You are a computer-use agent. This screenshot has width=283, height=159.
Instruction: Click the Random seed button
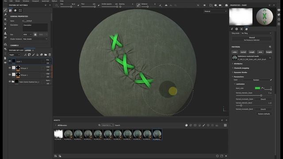(x=256, y=80)
